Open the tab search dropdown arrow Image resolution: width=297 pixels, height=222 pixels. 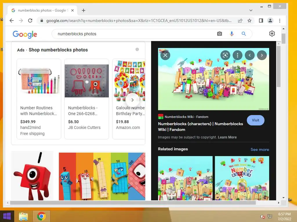tap(251, 10)
